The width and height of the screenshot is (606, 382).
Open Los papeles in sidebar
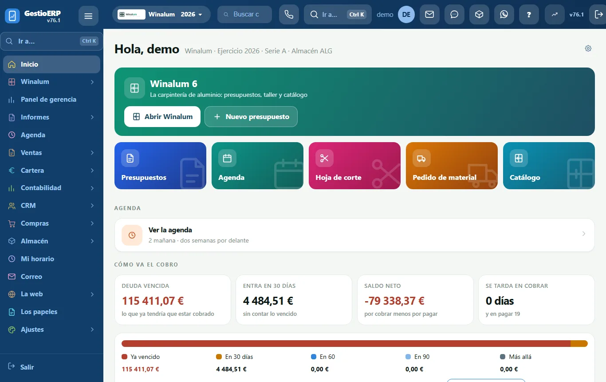click(x=51, y=312)
